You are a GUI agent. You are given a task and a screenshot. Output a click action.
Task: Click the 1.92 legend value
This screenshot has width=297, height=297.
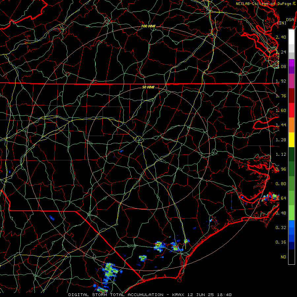281,81
